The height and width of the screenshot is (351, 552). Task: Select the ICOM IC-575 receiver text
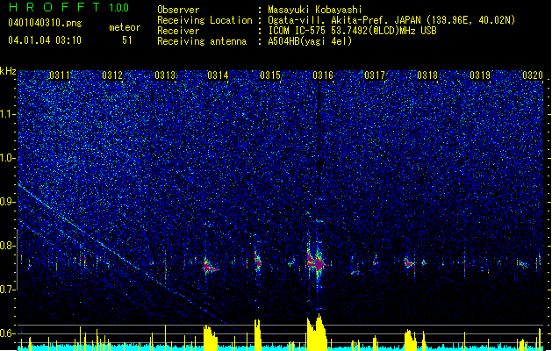click(x=352, y=31)
